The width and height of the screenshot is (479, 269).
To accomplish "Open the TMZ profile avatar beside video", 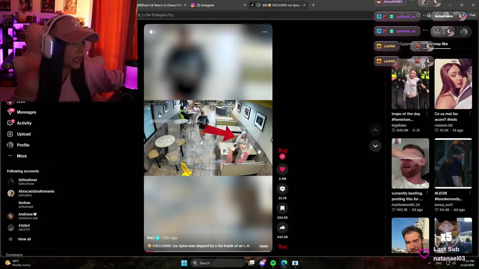I will [282, 151].
